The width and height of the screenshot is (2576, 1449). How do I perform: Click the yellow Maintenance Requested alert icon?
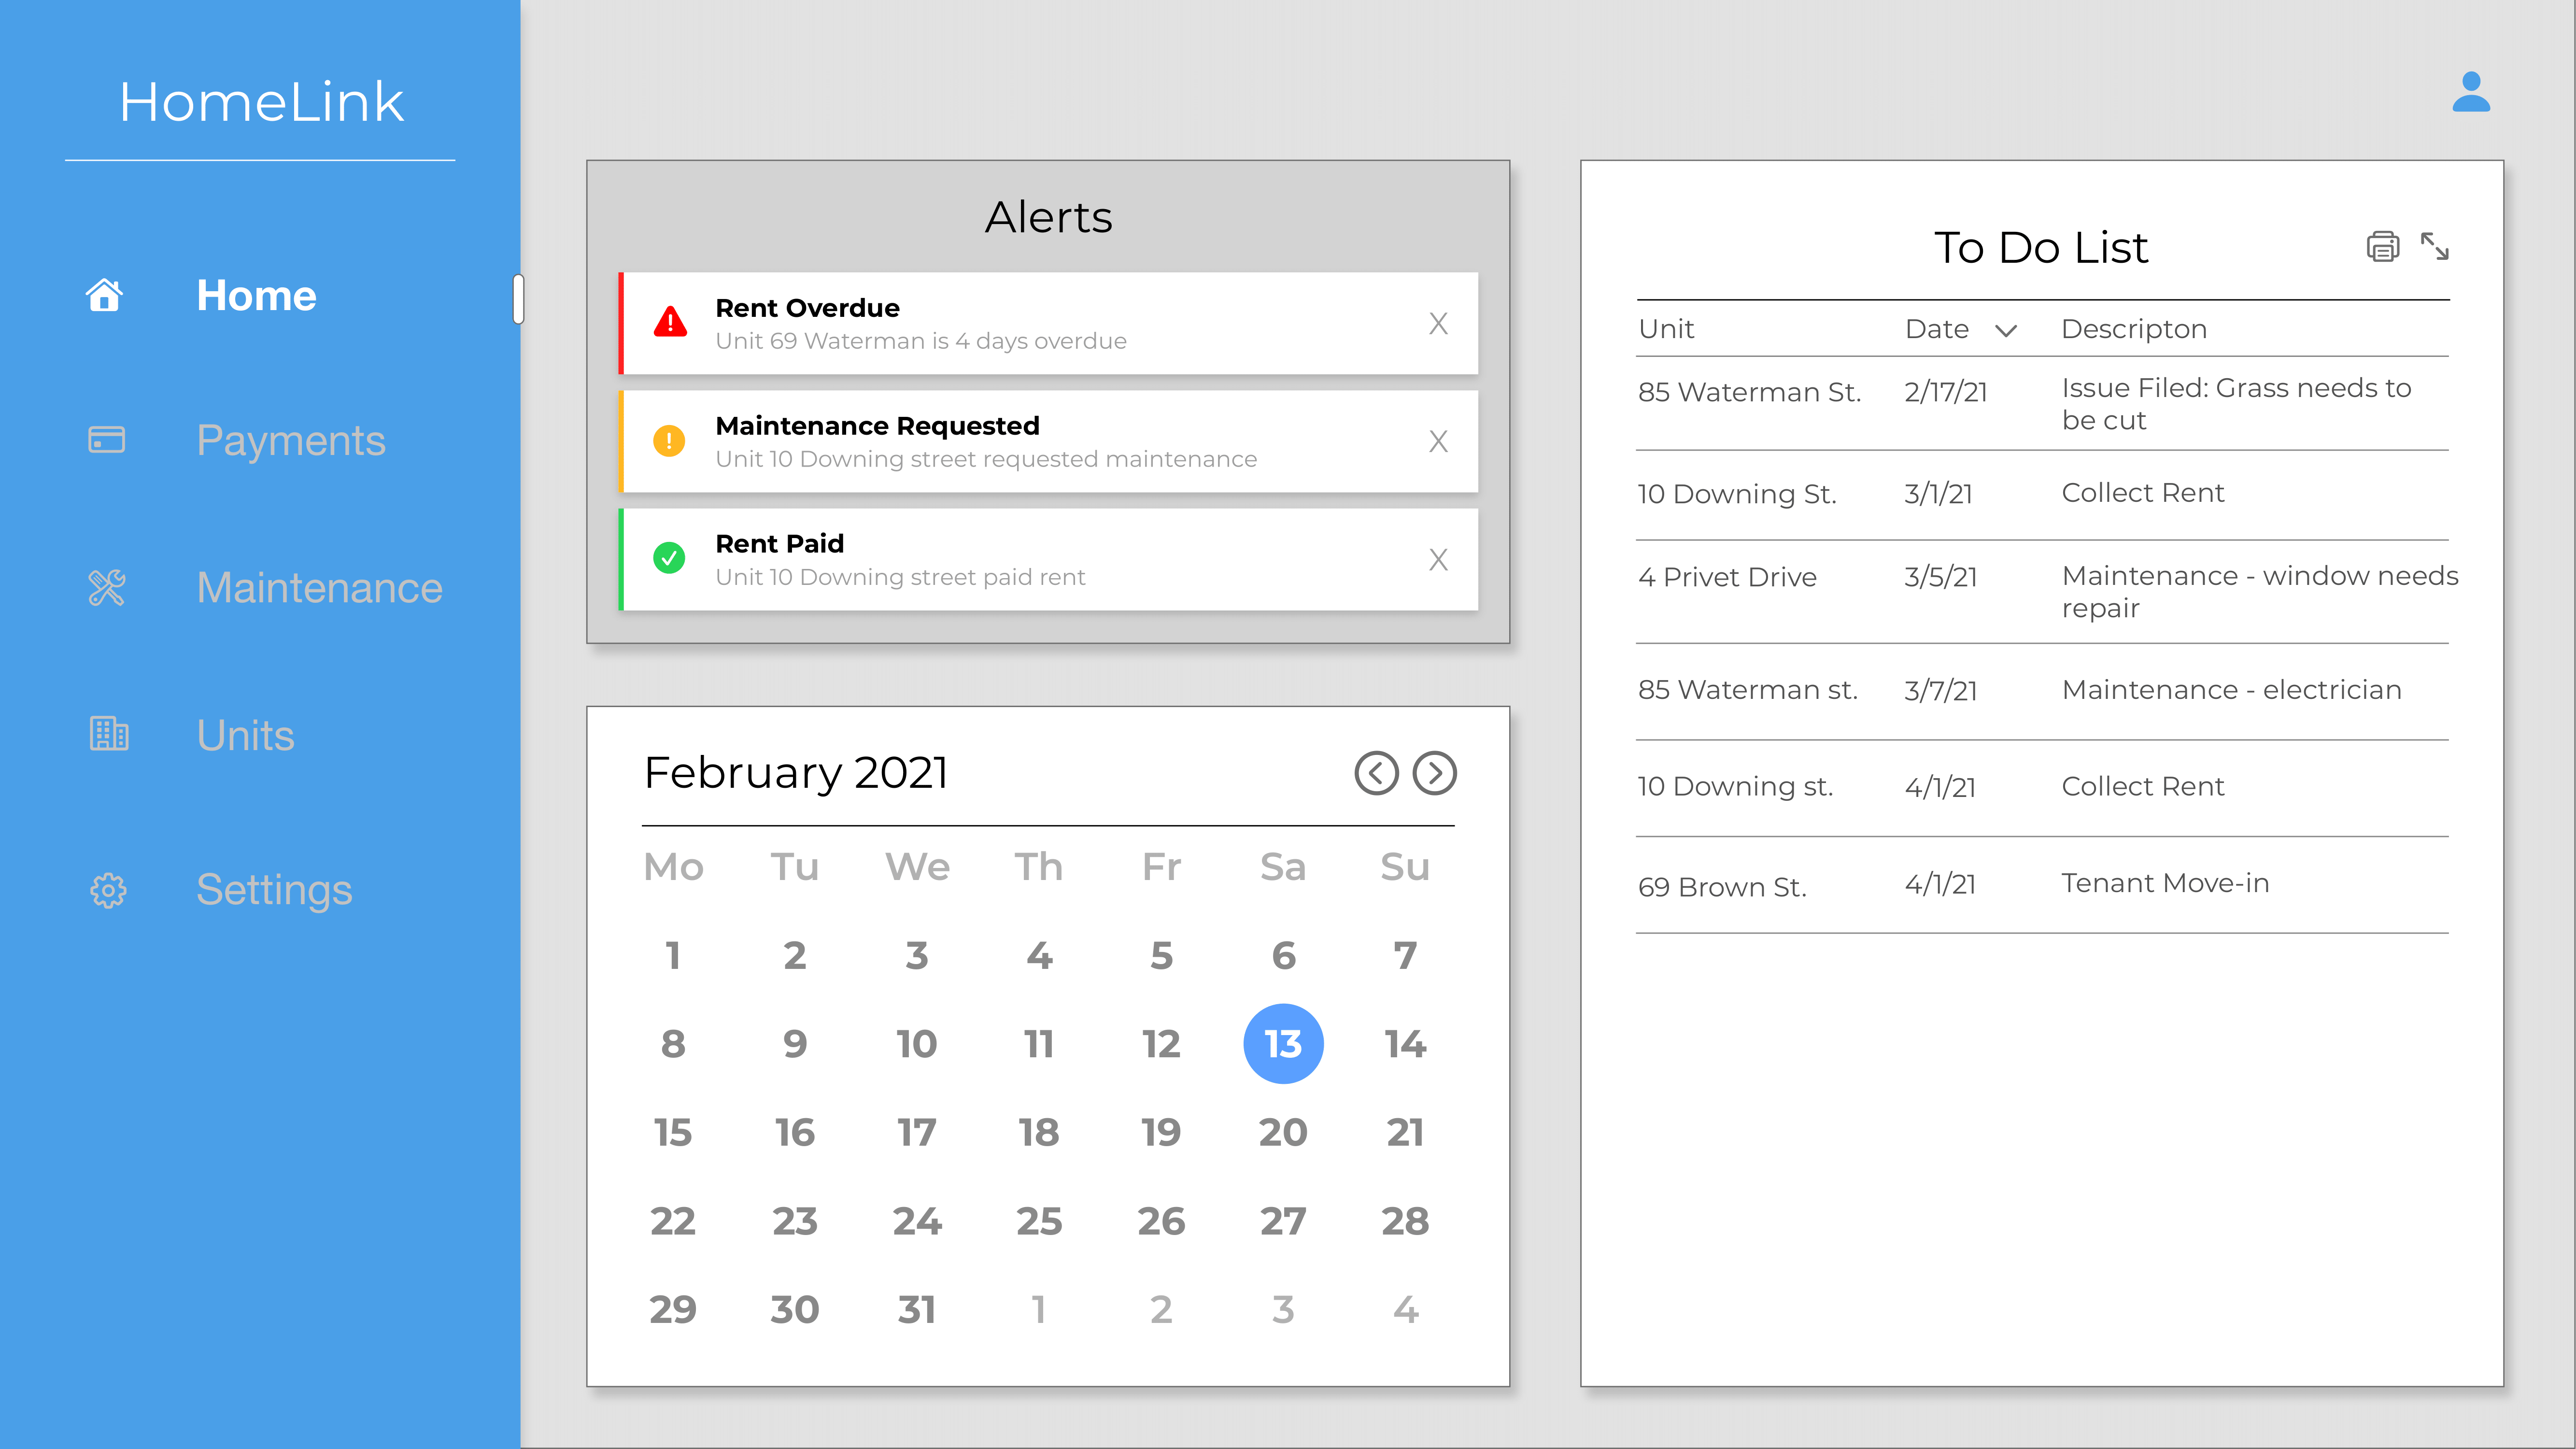[x=669, y=441]
